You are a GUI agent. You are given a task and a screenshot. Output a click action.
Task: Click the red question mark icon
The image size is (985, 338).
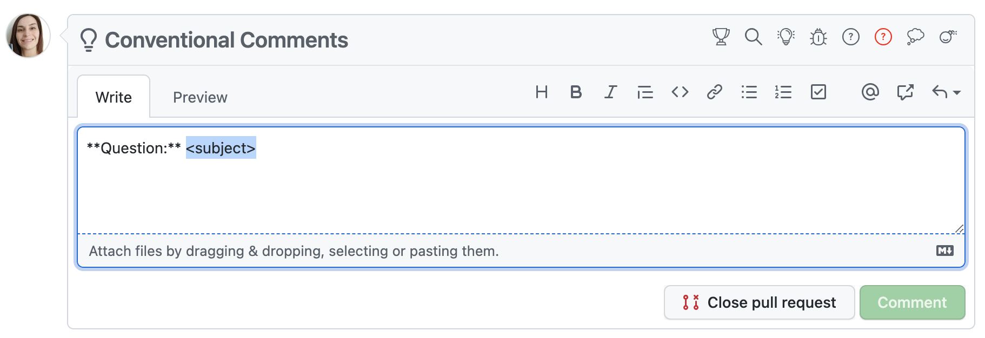point(883,37)
